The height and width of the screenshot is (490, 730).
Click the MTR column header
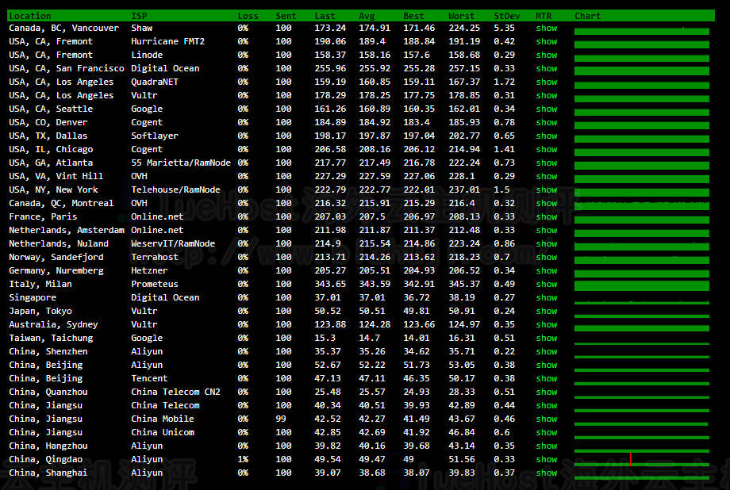coord(544,16)
